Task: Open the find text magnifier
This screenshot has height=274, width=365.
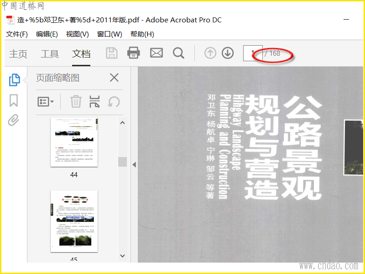Action: tap(178, 53)
